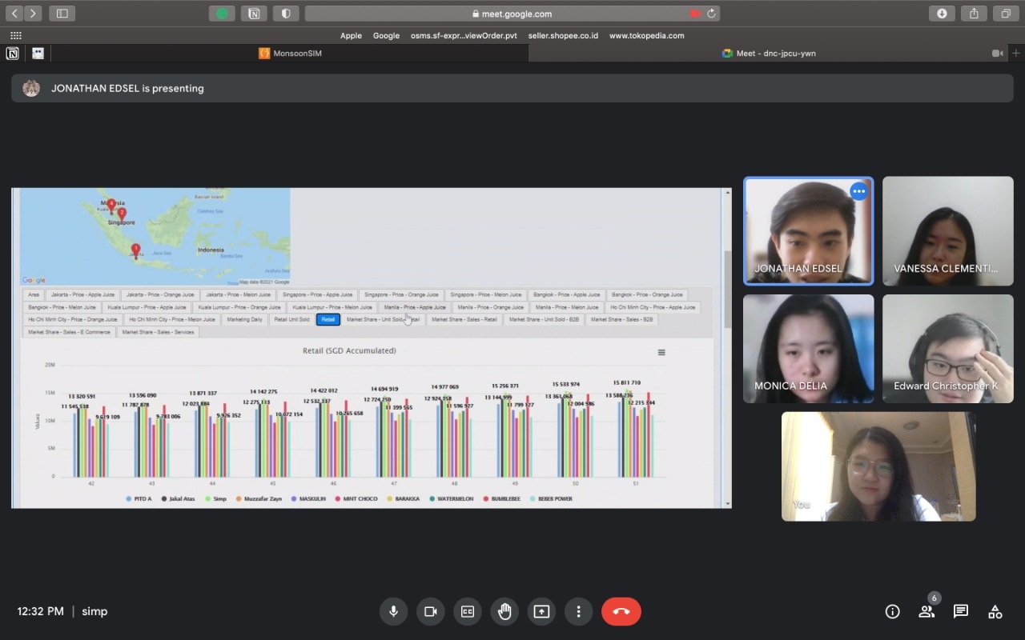
Task: Open Safari downloads icon
Action: tap(942, 14)
